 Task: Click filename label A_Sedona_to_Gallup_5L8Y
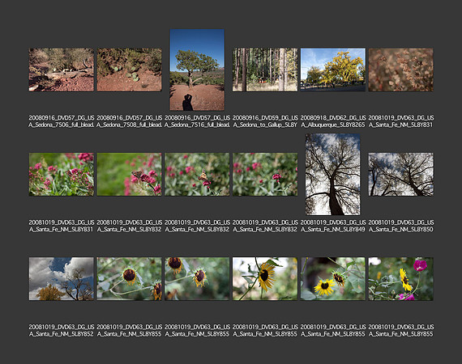265,125
